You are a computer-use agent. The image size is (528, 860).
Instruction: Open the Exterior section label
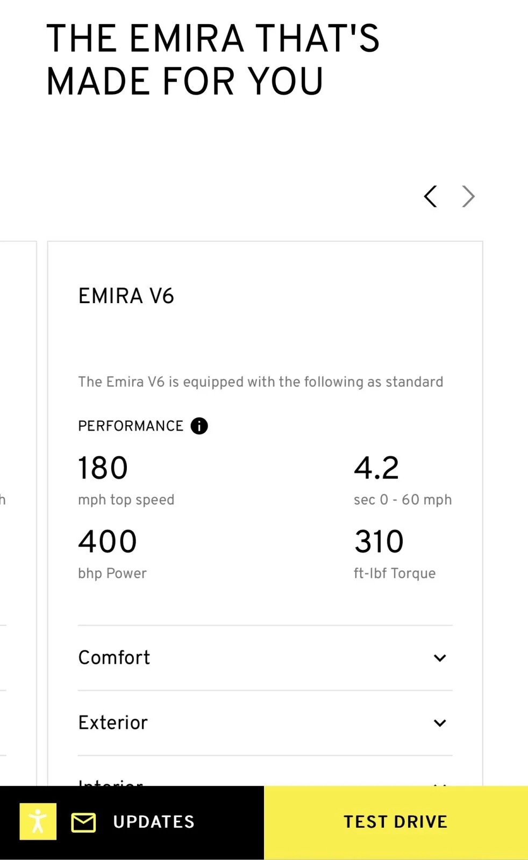[113, 722]
